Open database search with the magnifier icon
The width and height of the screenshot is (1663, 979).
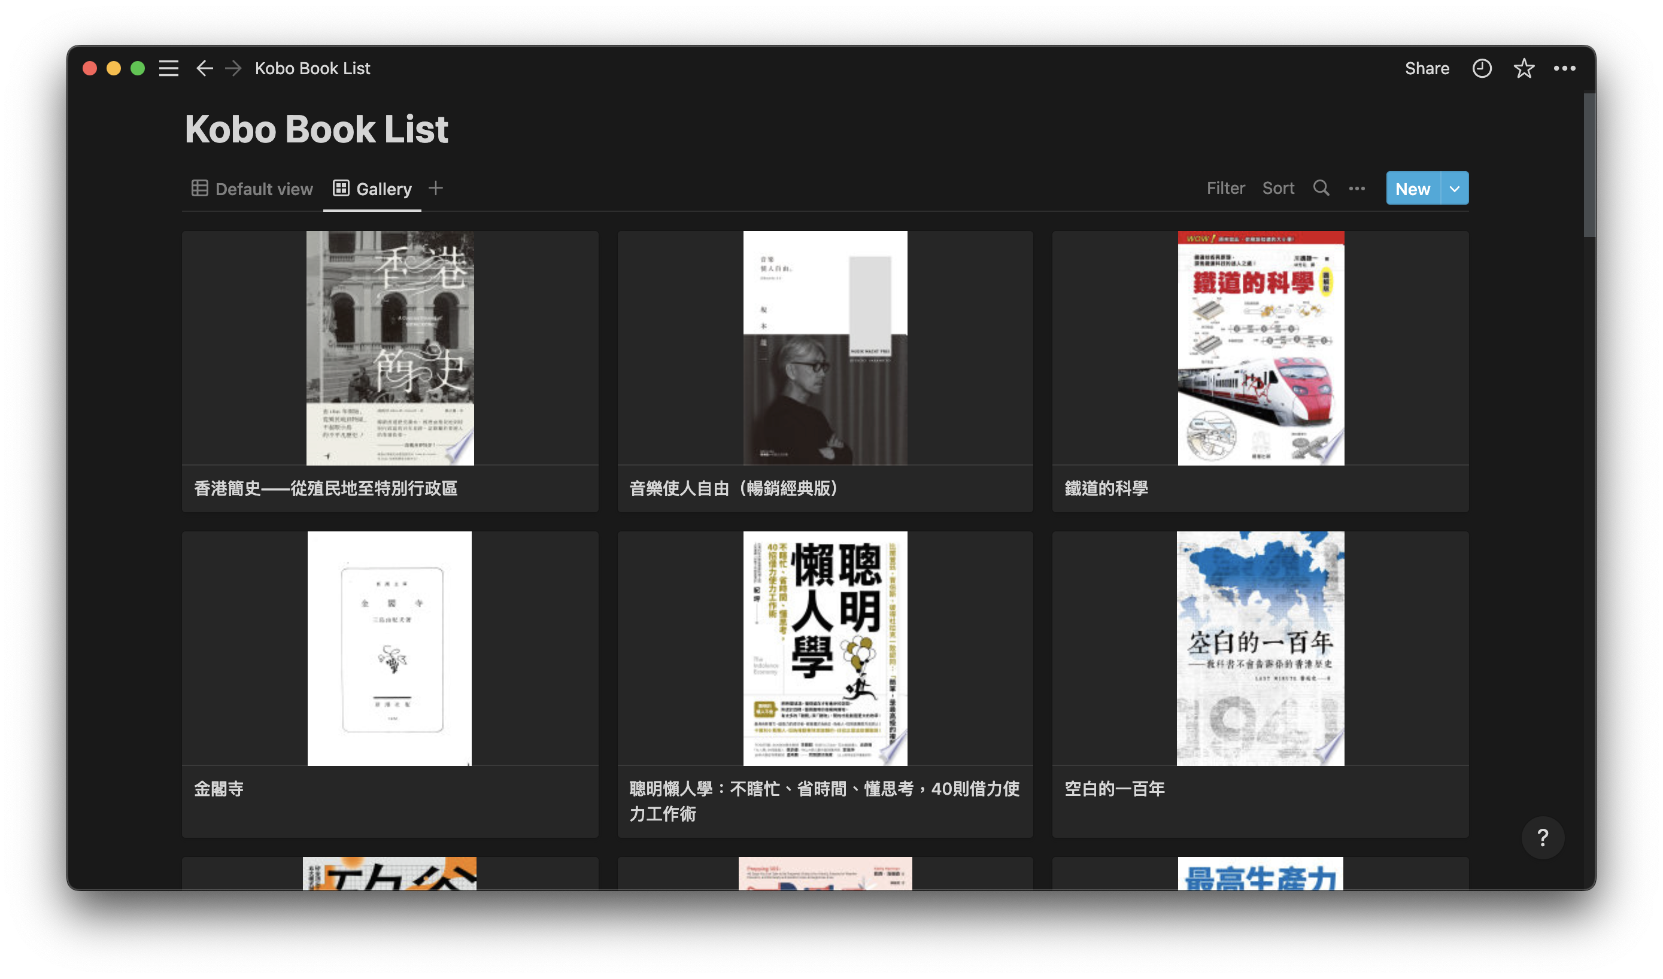tap(1321, 188)
